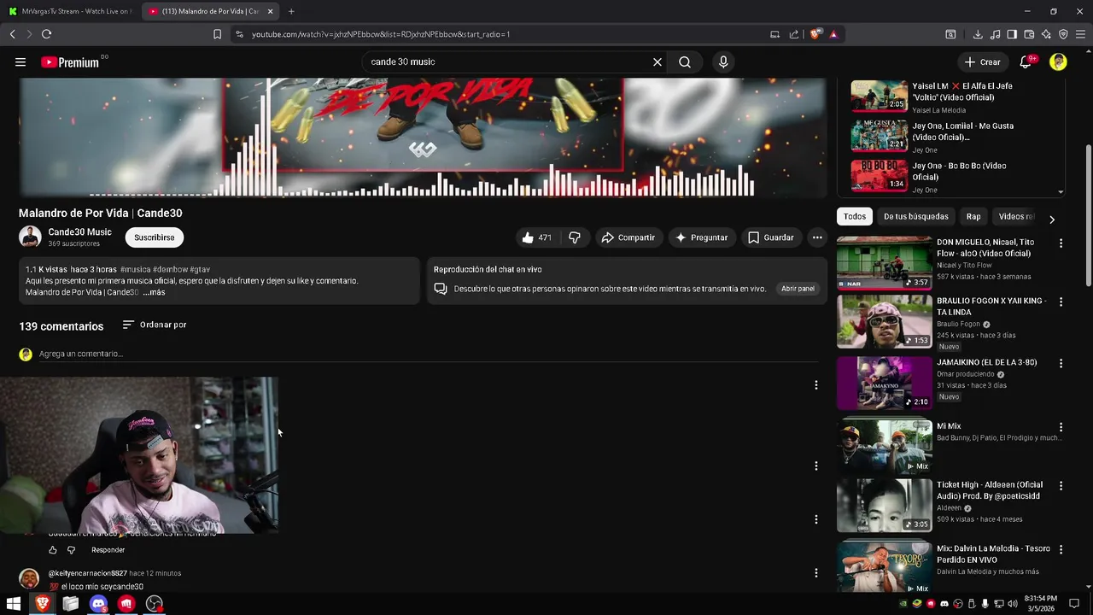Ask about the video with Preguntar
Viewport: 1093px width, 615px height.
coord(701,237)
